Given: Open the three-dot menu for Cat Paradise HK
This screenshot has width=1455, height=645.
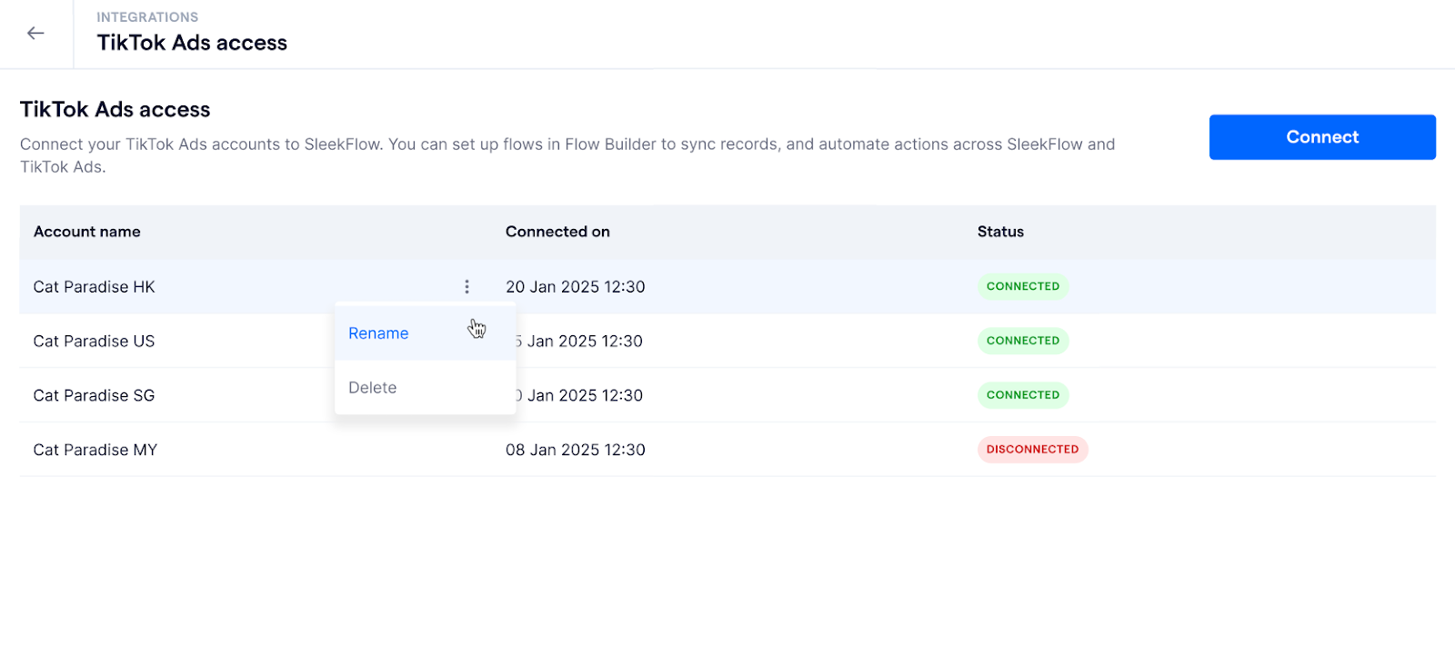Looking at the screenshot, I should [467, 287].
